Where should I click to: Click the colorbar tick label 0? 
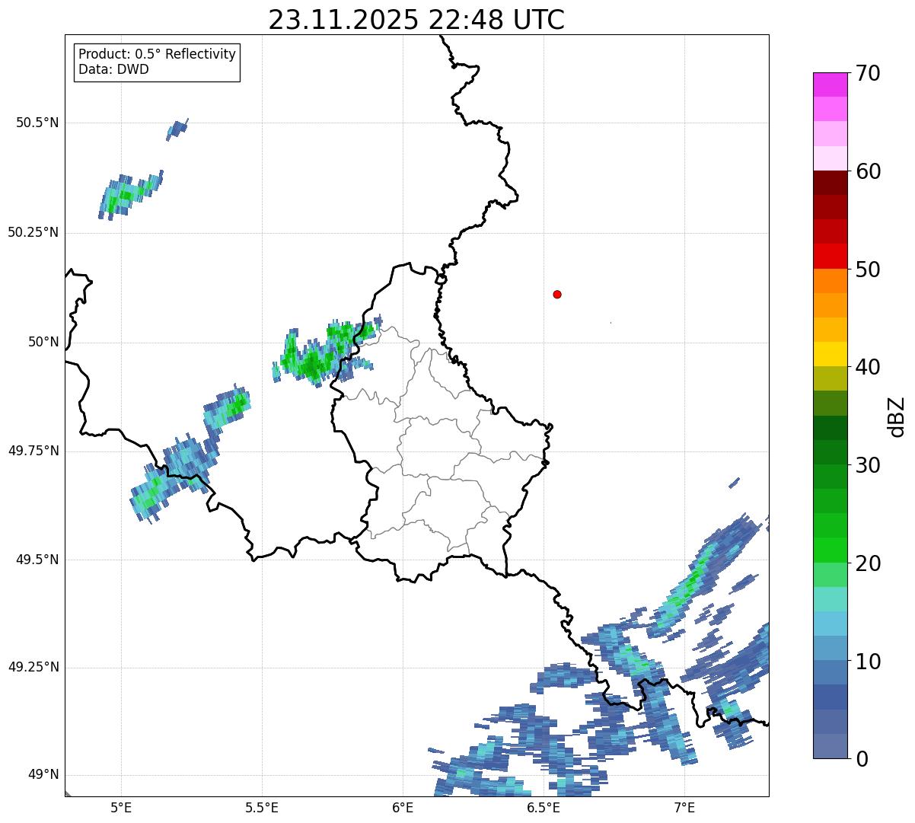(862, 759)
